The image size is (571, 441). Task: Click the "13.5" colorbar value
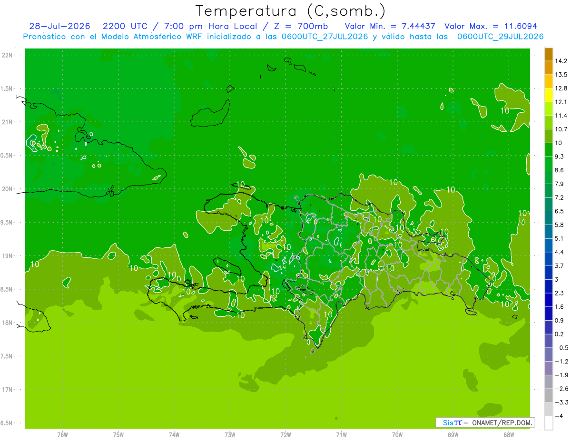[x=561, y=75]
